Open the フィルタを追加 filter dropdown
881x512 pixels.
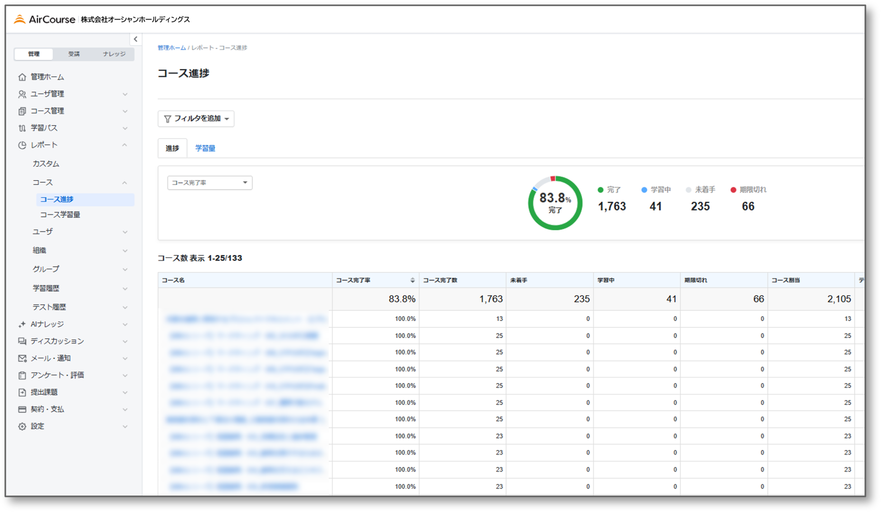[x=196, y=119]
